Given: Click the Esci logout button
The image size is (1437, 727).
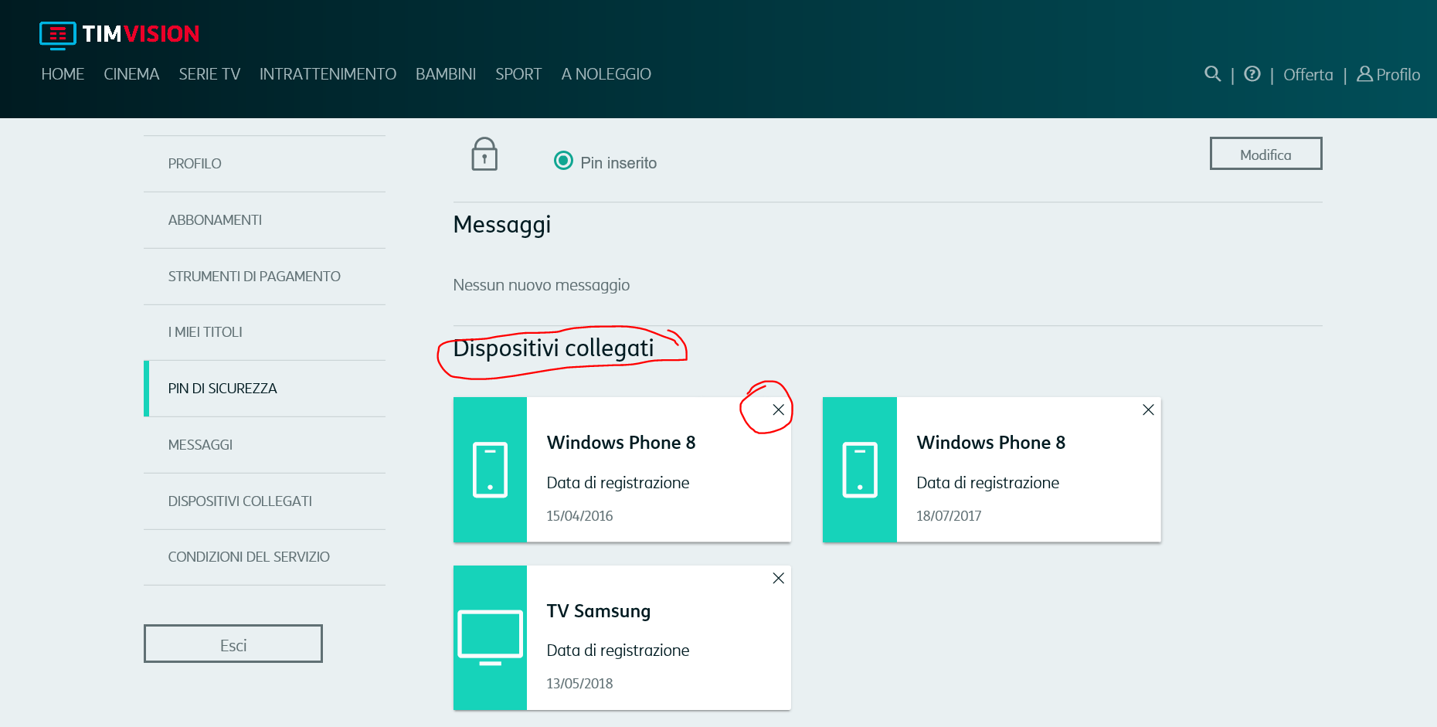Looking at the screenshot, I should [x=233, y=644].
